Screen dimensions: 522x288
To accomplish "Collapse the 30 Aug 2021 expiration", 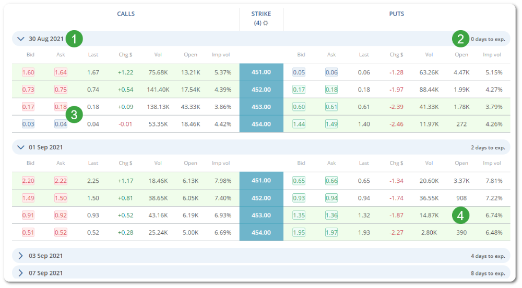I will point(21,39).
